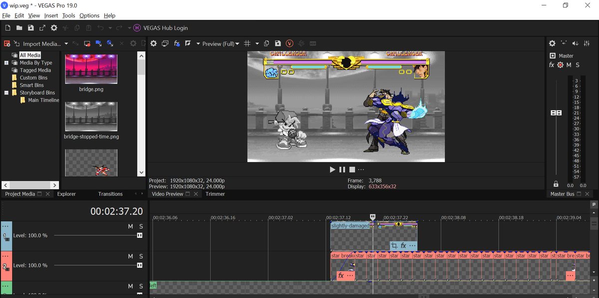Open Master FX button
The image size is (599, 298).
coord(552,65)
